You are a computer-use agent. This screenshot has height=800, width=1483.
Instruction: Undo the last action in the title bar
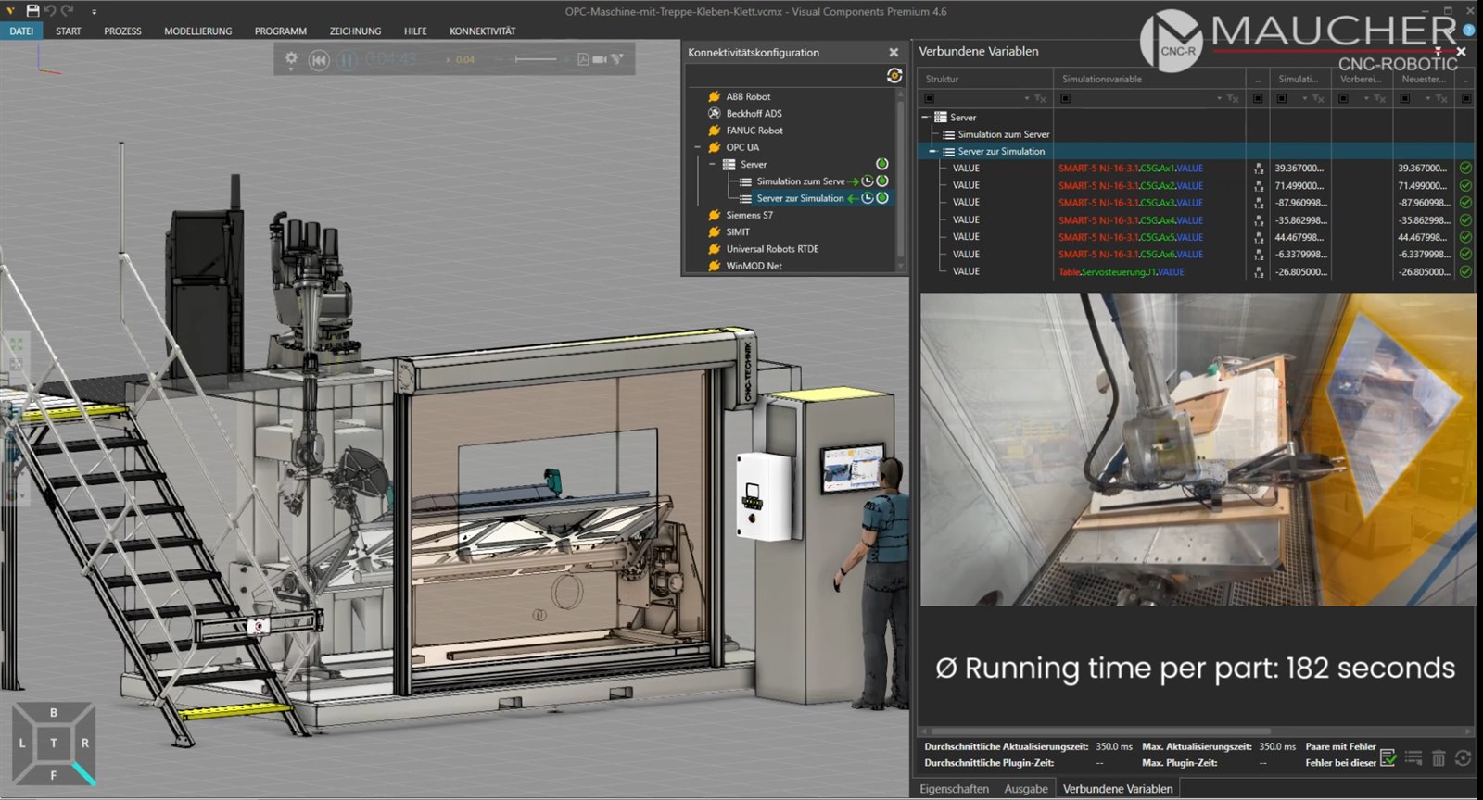tap(50, 11)
